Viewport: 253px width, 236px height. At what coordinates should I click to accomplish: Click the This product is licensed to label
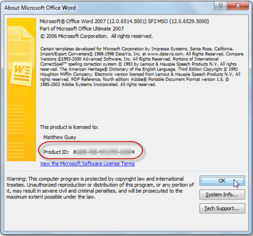[69, 127]
